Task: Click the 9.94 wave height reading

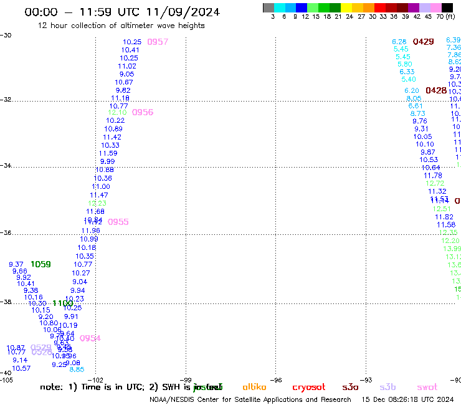Action: 78,290
